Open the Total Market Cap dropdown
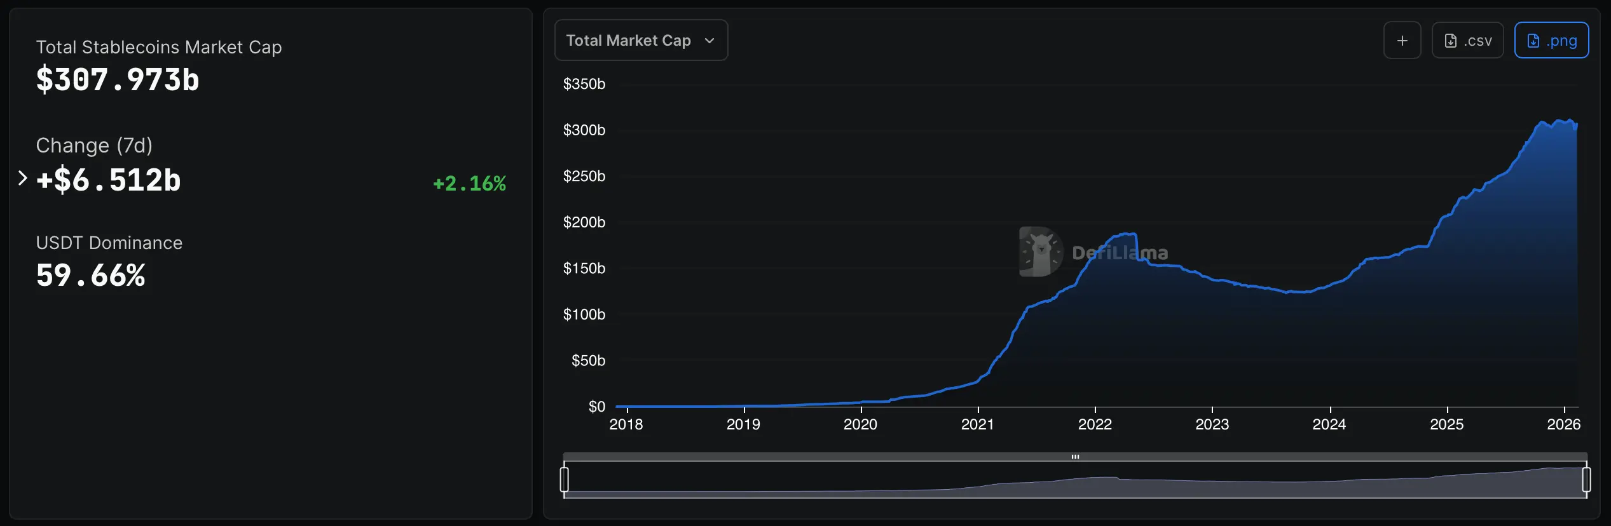This screenshot has height=526, width=1611. (x=640, y=39)
